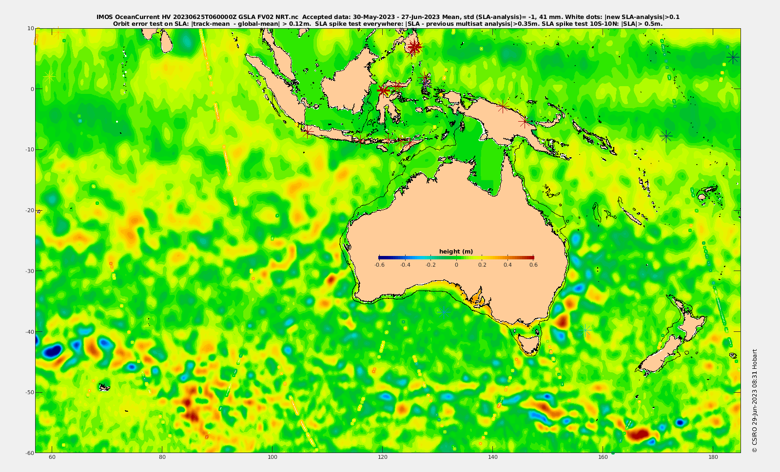Click the cyan asterisk marker in the Tasman Sea

click(585, 331)
